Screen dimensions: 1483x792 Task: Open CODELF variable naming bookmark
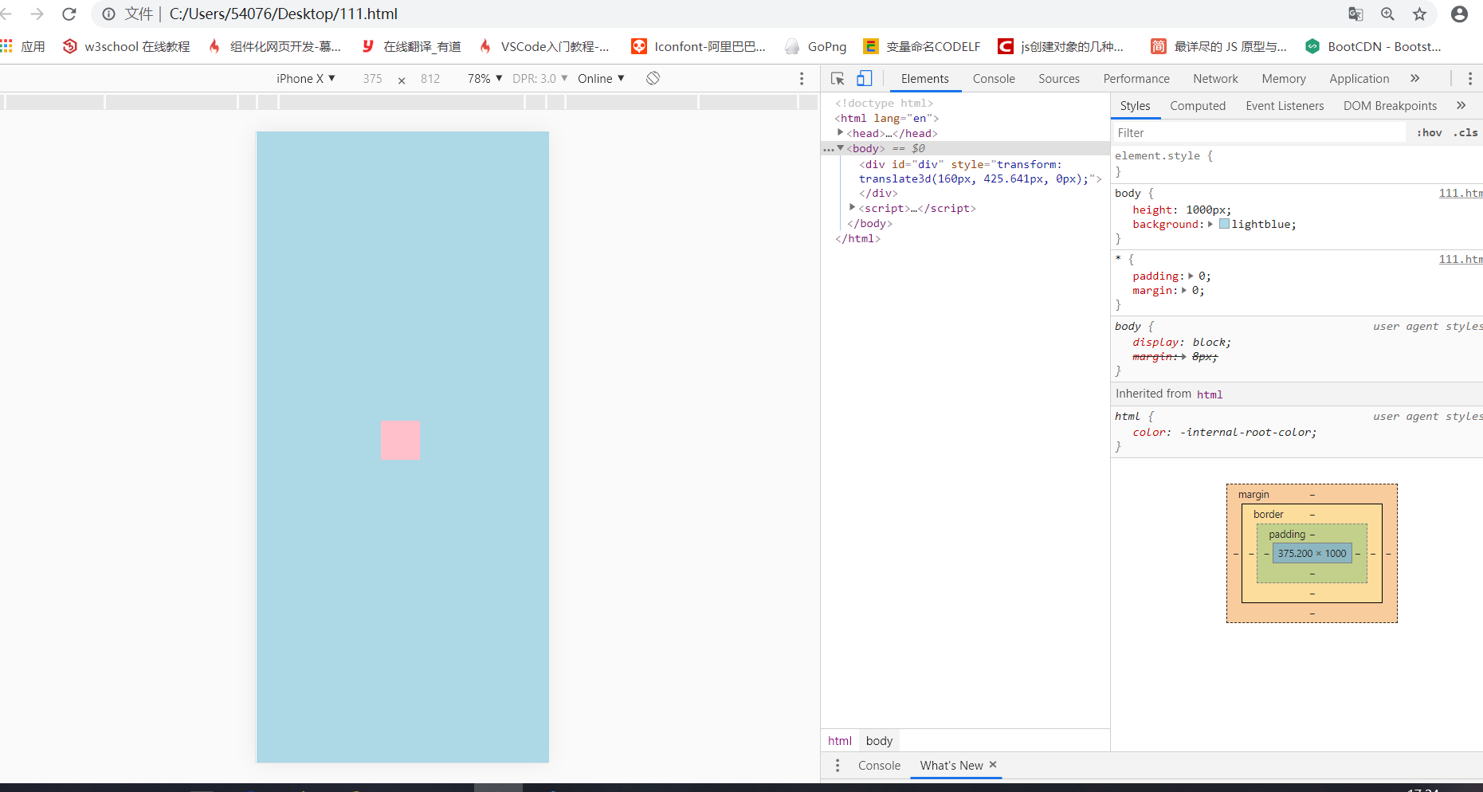923,47
